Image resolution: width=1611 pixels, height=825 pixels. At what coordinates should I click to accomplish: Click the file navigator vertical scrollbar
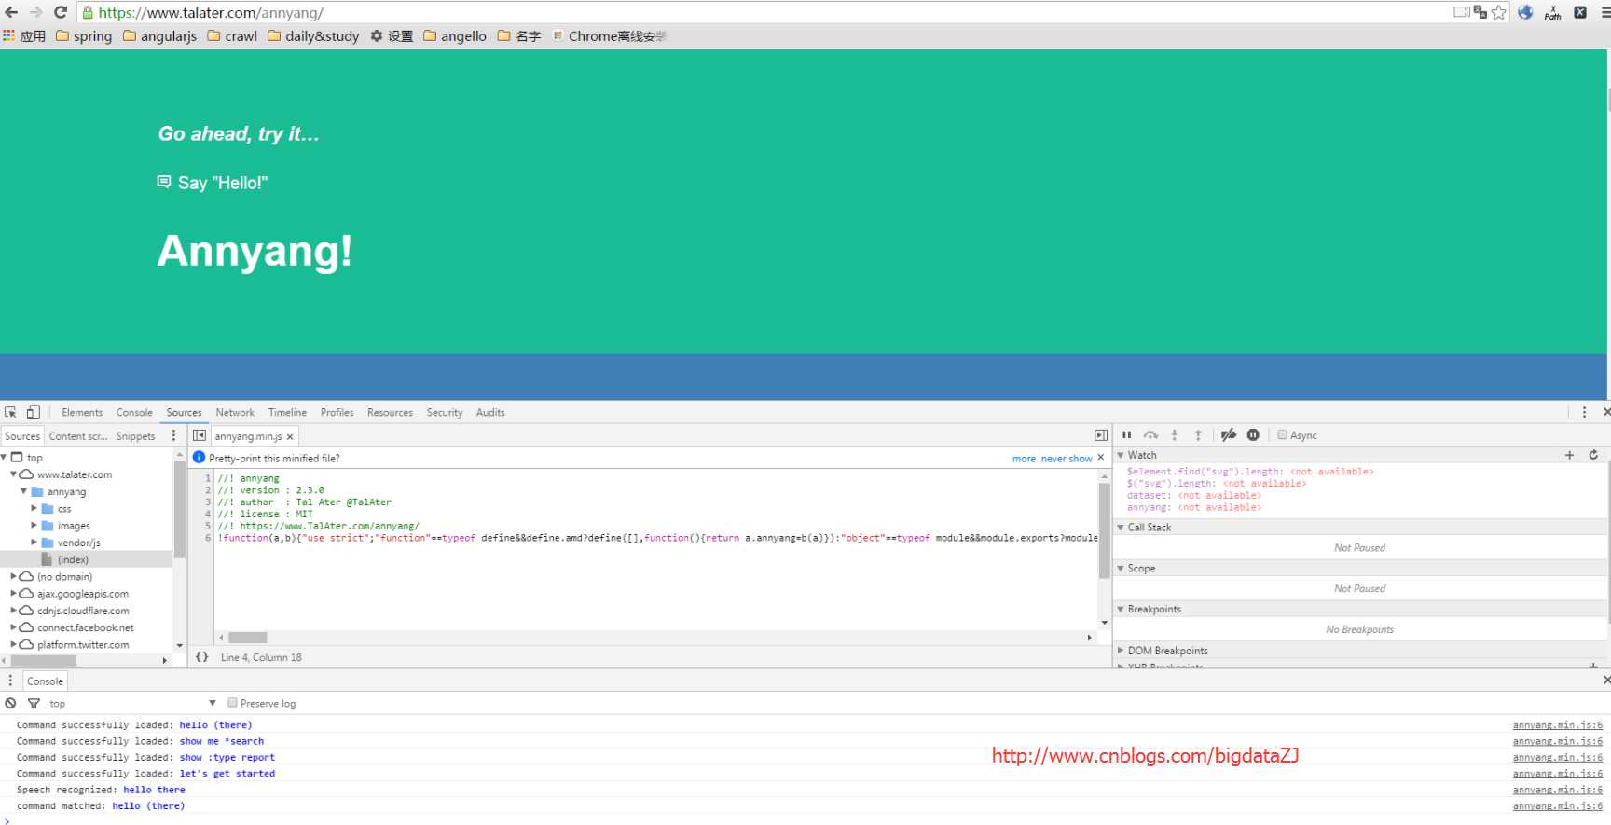click(179, 508)
